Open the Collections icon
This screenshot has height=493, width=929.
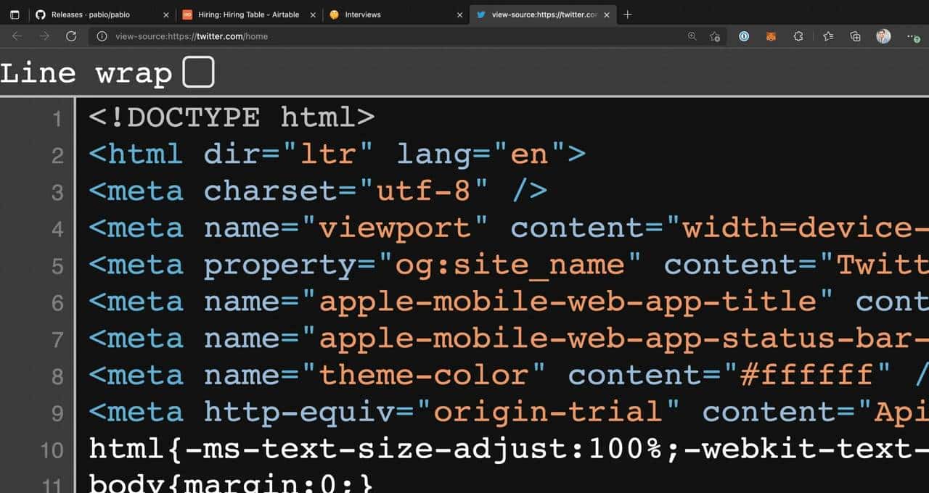click(x=855, y=36)
